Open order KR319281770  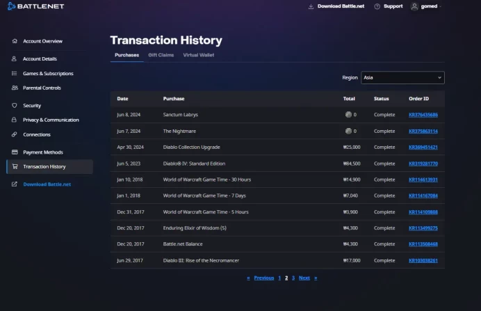(423, 164)
